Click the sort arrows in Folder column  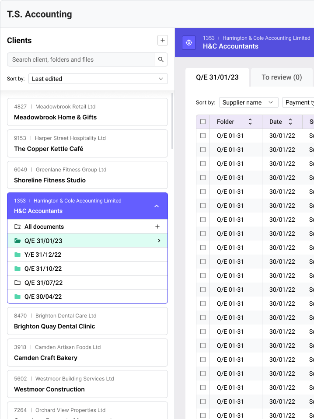click(x=250, y=122)
